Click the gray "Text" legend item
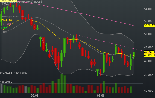The width and height of the screenshot is (155, 98). pos(4,32)
